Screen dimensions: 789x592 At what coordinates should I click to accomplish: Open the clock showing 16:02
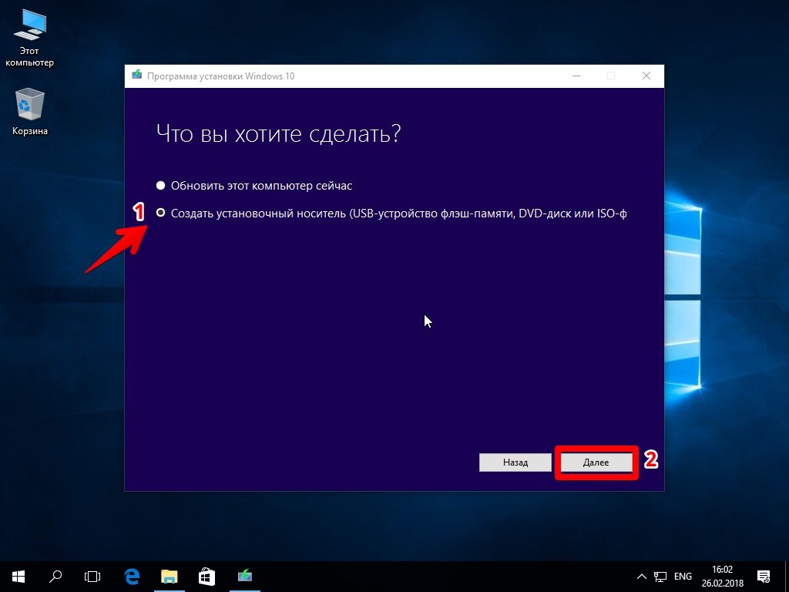coord(723,577)
